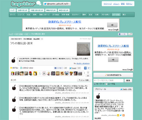Screen dimensions: 142x120
Task: Click the cardboard box robot avatar
Action: coord(71,73)
